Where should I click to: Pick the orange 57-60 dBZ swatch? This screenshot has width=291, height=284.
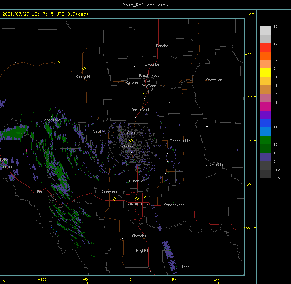tap(265, 56)
